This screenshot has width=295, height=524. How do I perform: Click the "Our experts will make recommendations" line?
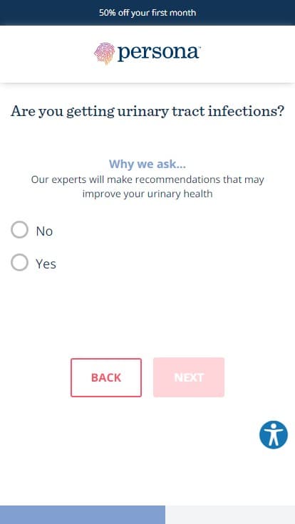(147, 179)
